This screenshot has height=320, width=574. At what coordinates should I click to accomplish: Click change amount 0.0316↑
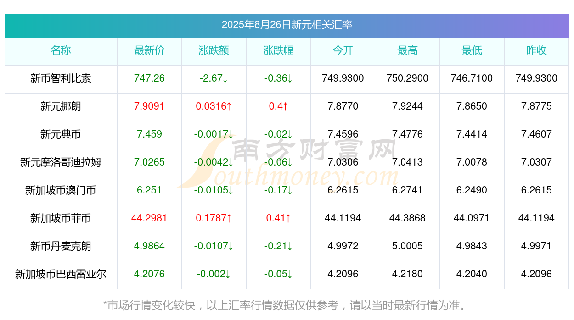tap(214, 106)
